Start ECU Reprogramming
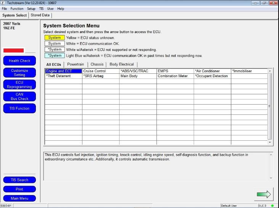 click(19, 84)
